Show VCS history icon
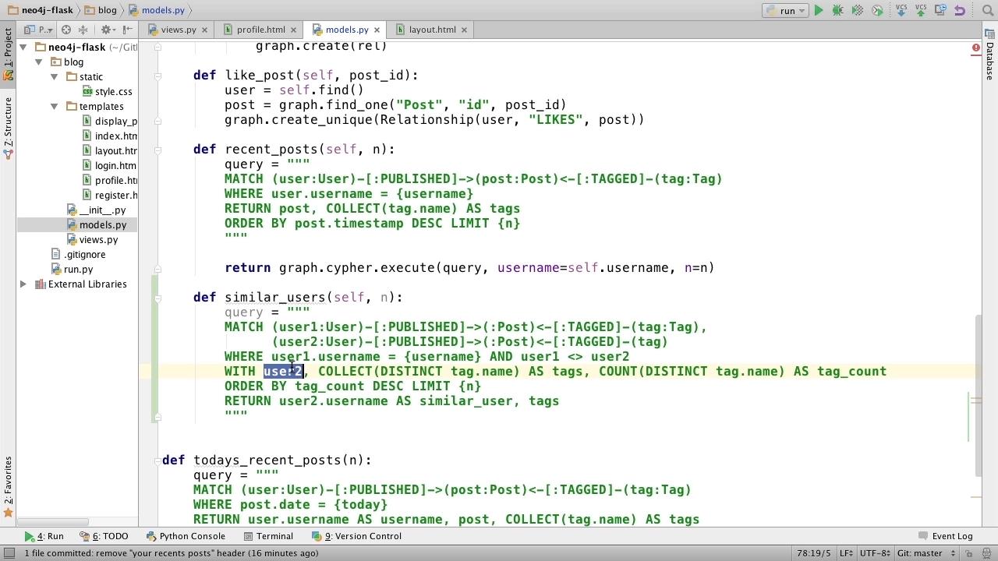This screenshot has height=561, width=998. coord(940,11)
